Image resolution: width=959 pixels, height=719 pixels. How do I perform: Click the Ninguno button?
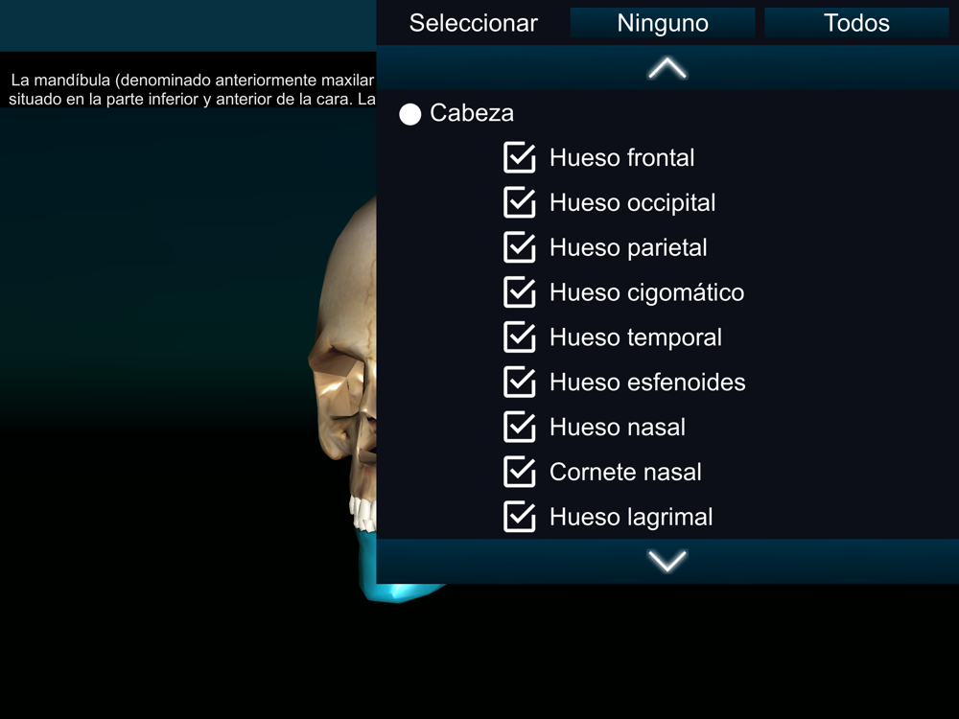[x=663, y=23]
